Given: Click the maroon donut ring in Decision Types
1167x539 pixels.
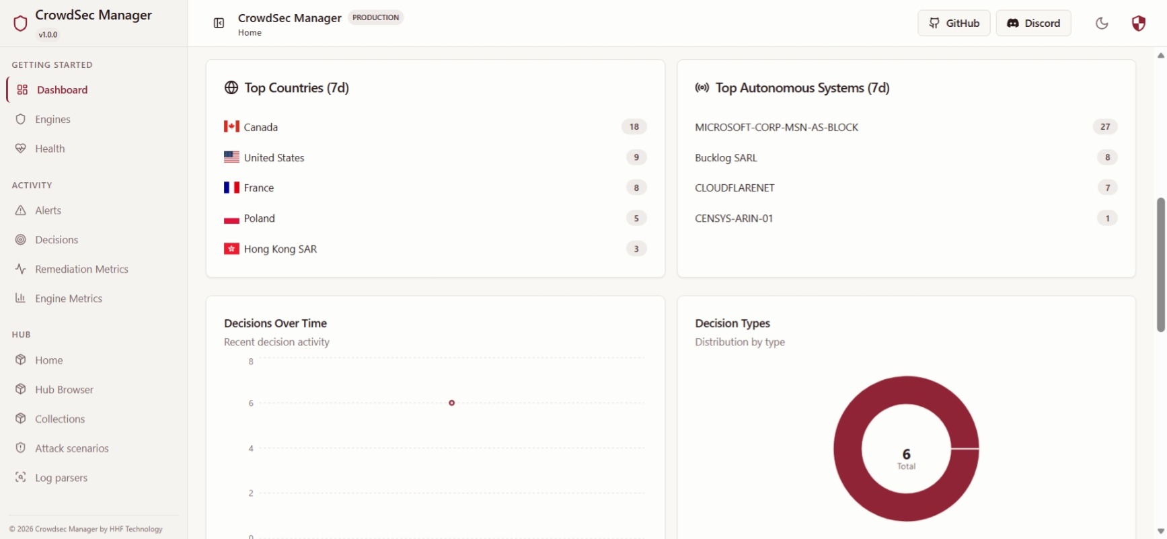Looking at the screenshot, I should point(848,448).
